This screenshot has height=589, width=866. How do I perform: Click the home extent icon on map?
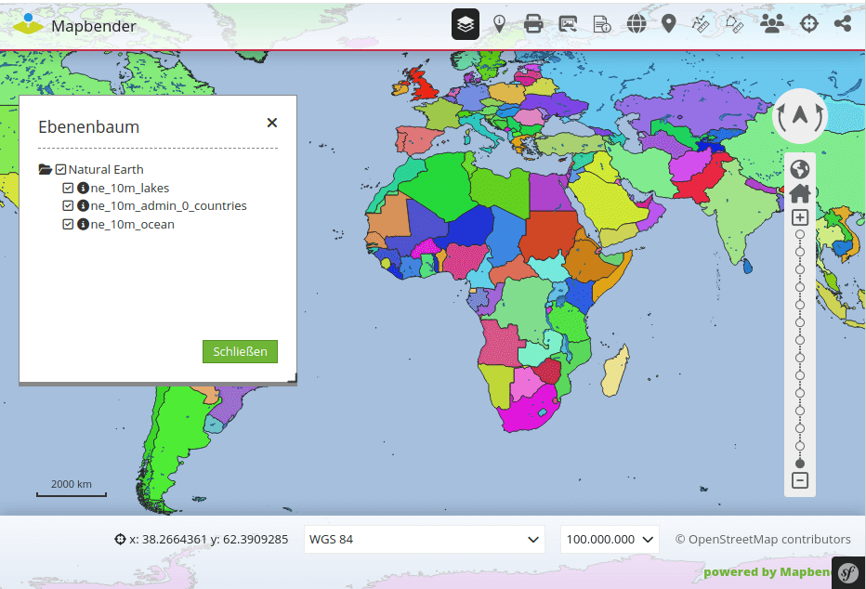point(800,193)
